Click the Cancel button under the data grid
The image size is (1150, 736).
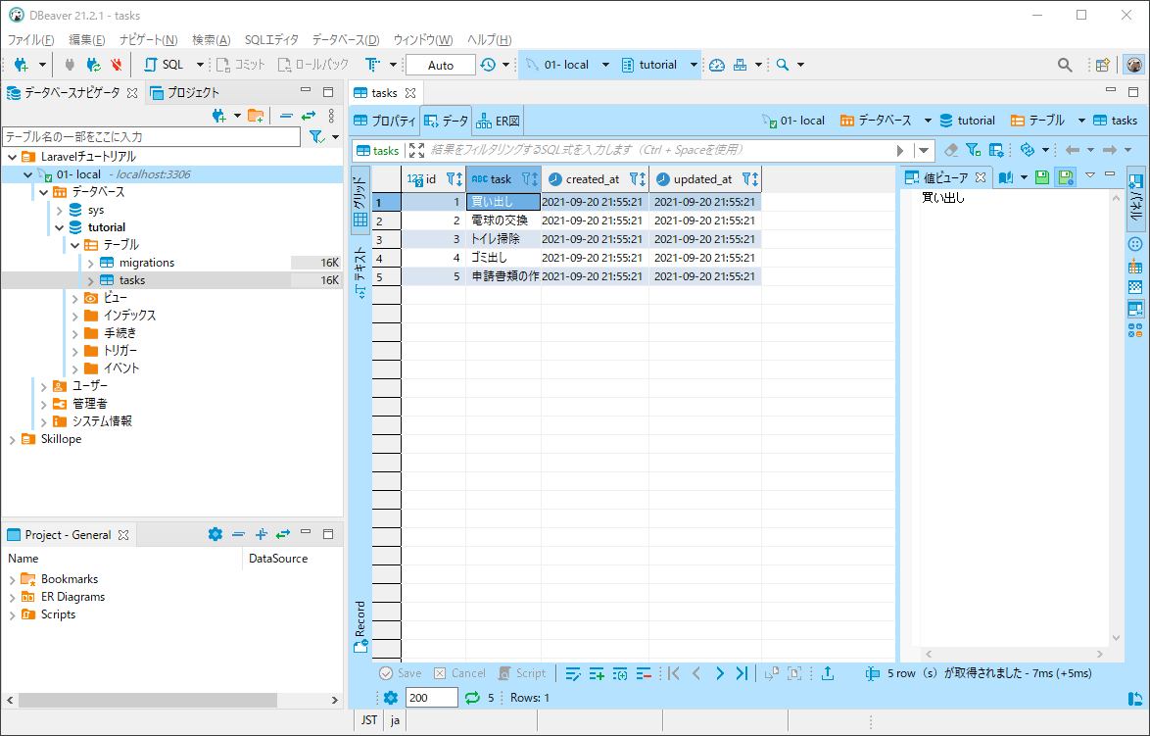click(x=459, y=673)
